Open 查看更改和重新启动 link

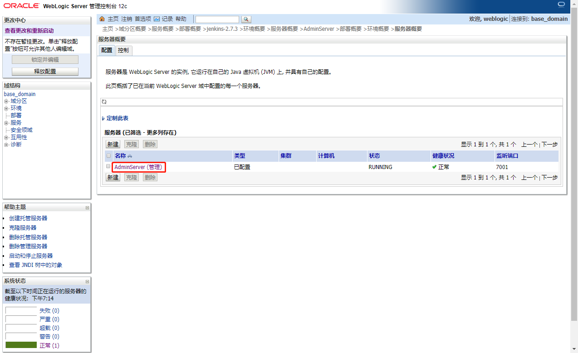(29, 31)
